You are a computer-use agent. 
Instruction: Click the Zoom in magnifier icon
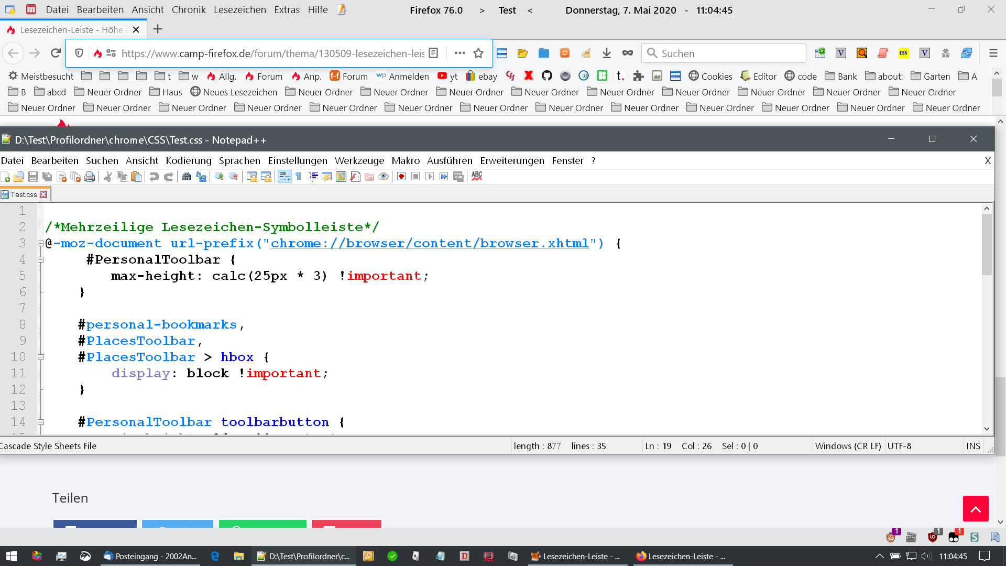tap(219, 177)
